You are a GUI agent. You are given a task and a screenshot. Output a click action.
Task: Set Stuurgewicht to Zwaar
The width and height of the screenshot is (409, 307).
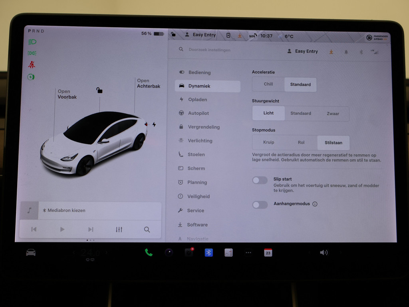coord(333,114)
